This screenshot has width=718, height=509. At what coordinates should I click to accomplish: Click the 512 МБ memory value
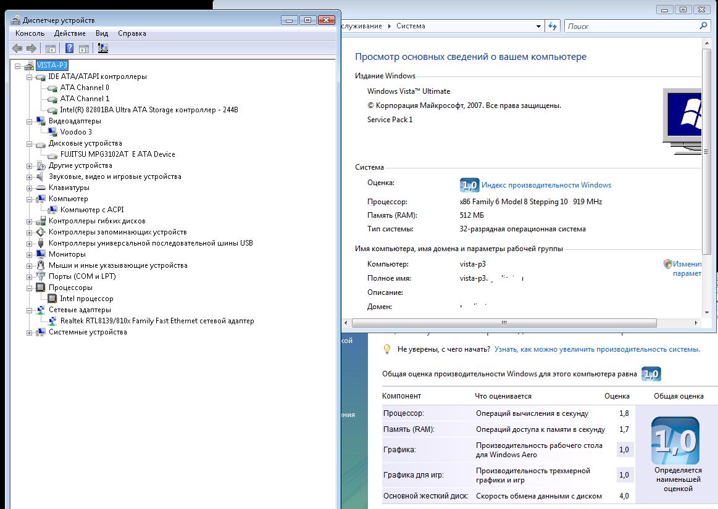coord(472,215)
